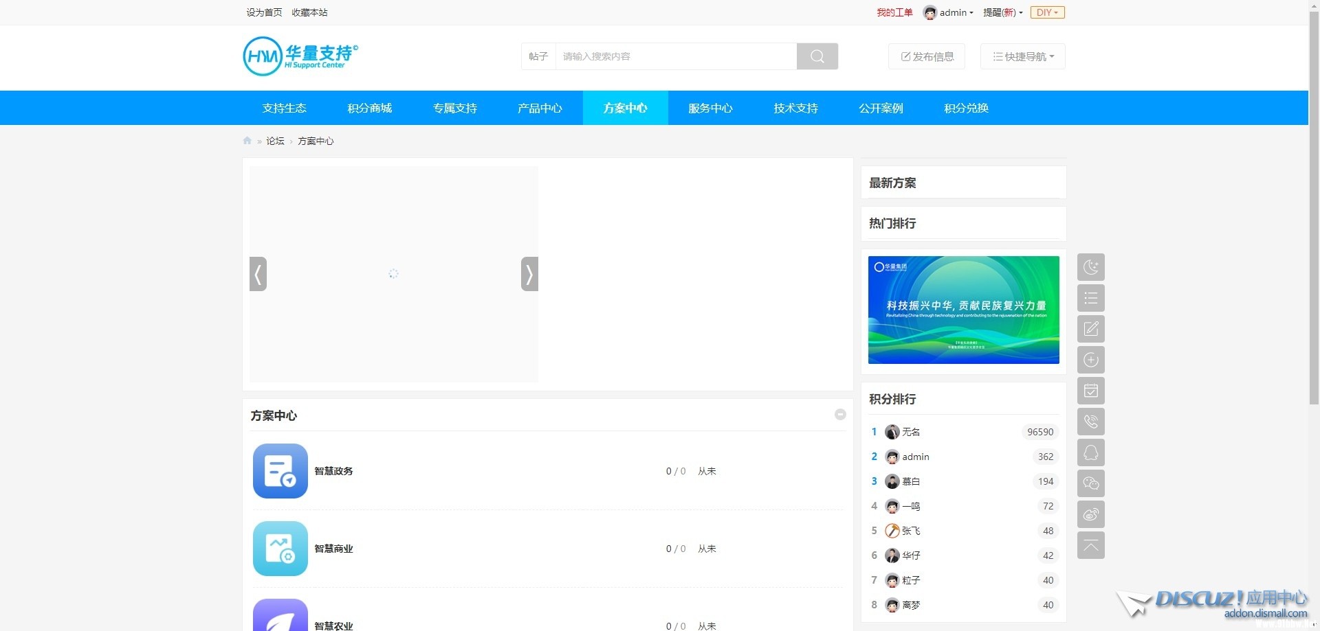Image resolution: width=1320 pixels, height=631 pixels.
Task: Open the 我的工单 link
Action: tap(894, 12)
